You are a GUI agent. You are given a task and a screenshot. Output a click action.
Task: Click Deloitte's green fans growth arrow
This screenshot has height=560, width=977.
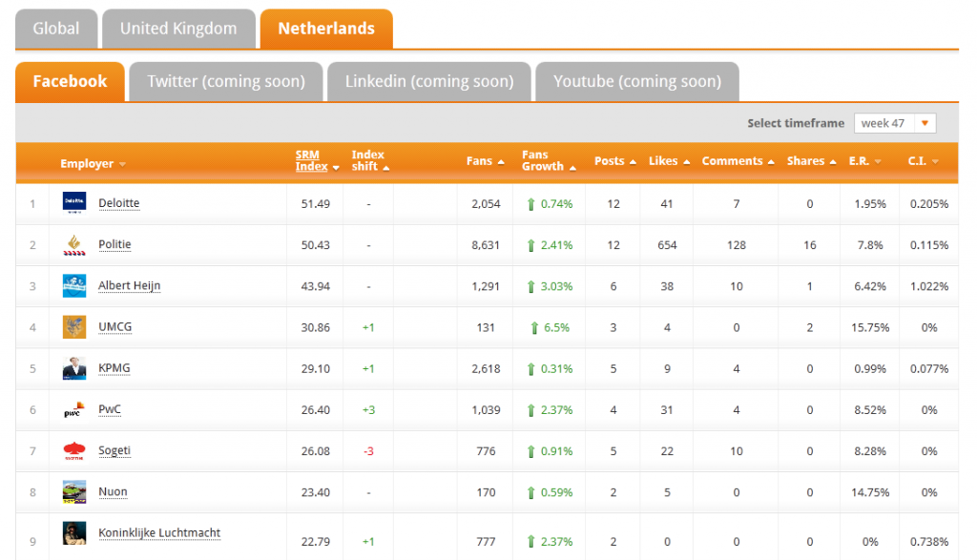coord(530,204)
